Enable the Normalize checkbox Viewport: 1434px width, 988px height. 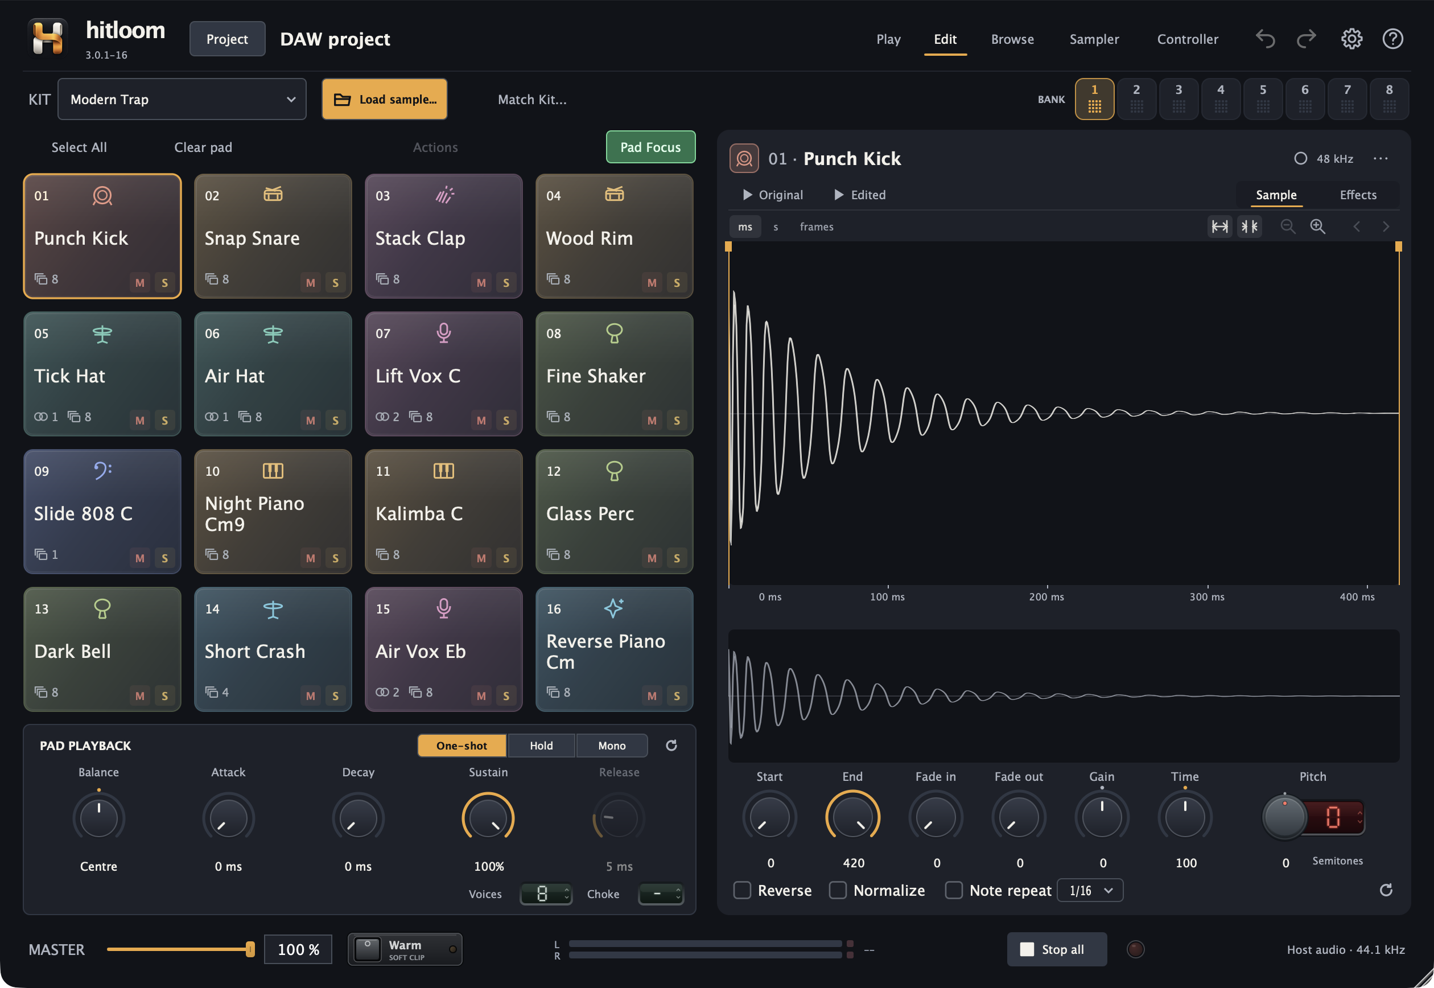point(838,890)
